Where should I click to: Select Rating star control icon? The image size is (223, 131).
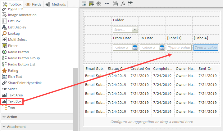click(4, 70)
